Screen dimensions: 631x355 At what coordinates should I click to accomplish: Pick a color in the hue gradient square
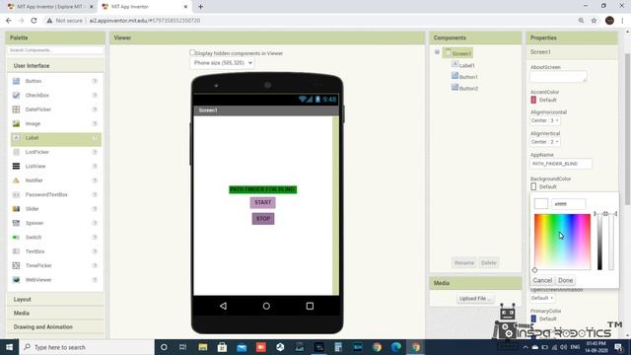coord(562,242)
